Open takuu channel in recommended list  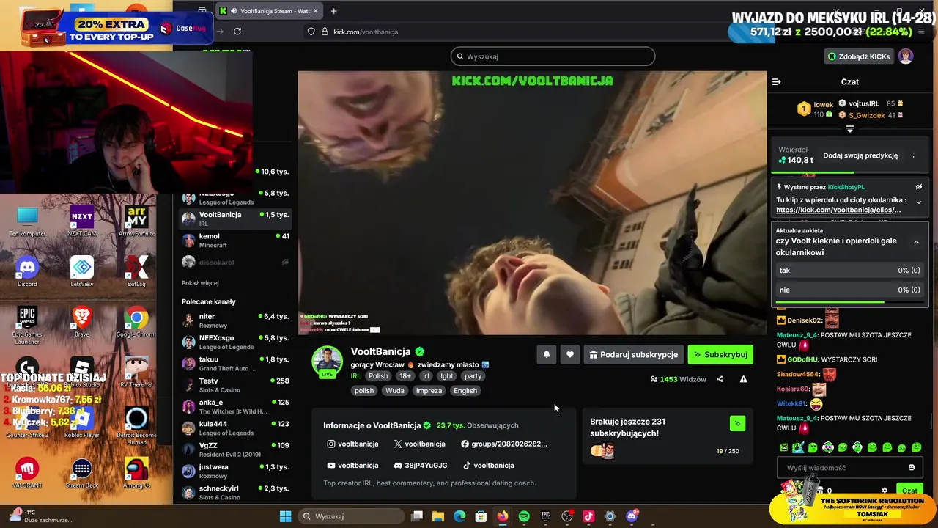pos(235,364)
